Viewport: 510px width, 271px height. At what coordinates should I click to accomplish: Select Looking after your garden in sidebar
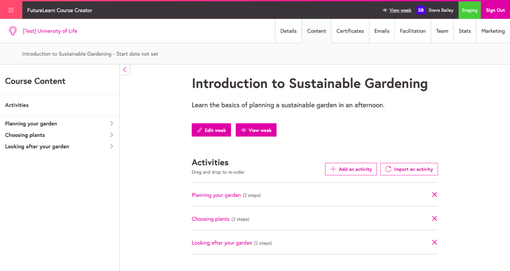(x=37, y=146)
